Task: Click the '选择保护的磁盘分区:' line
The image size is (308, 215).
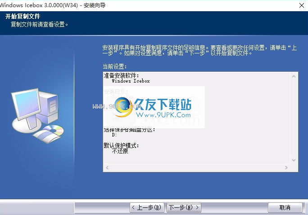Action: click(x=129, y=130)
